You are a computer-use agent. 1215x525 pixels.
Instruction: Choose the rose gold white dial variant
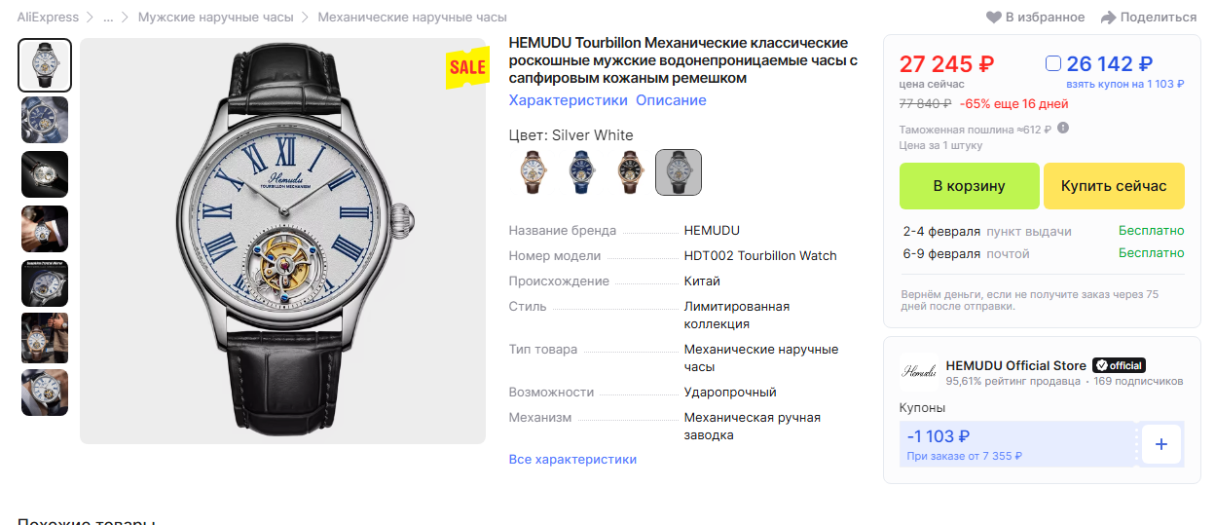[534, 172]
